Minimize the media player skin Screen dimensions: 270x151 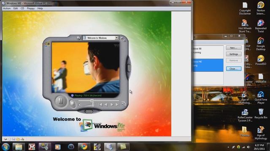(x=122, y=38)
